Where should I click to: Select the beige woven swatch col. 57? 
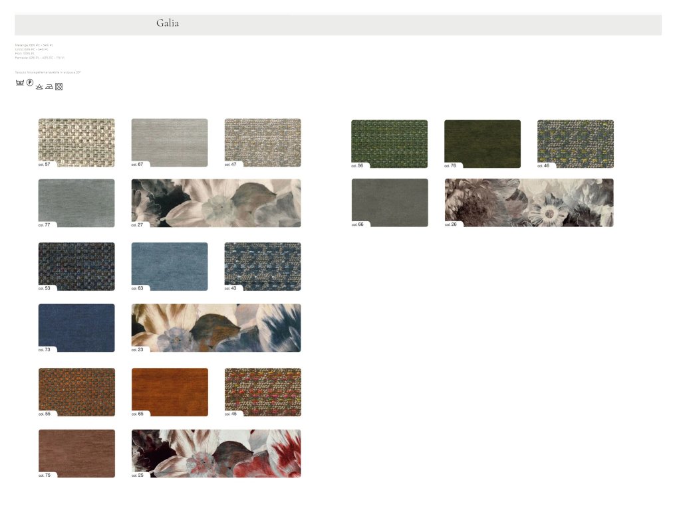76,142
